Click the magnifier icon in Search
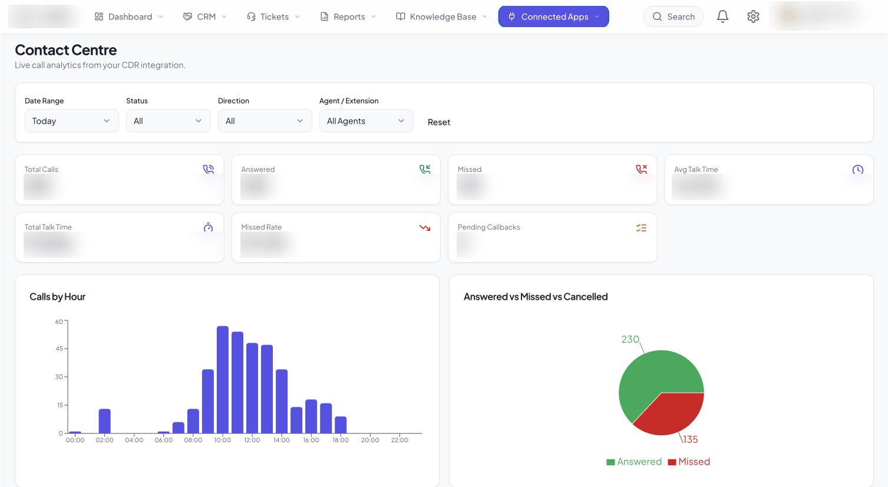 [657, 16]
